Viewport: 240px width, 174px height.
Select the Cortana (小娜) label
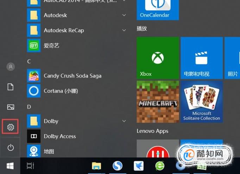[x=61, y=91]
